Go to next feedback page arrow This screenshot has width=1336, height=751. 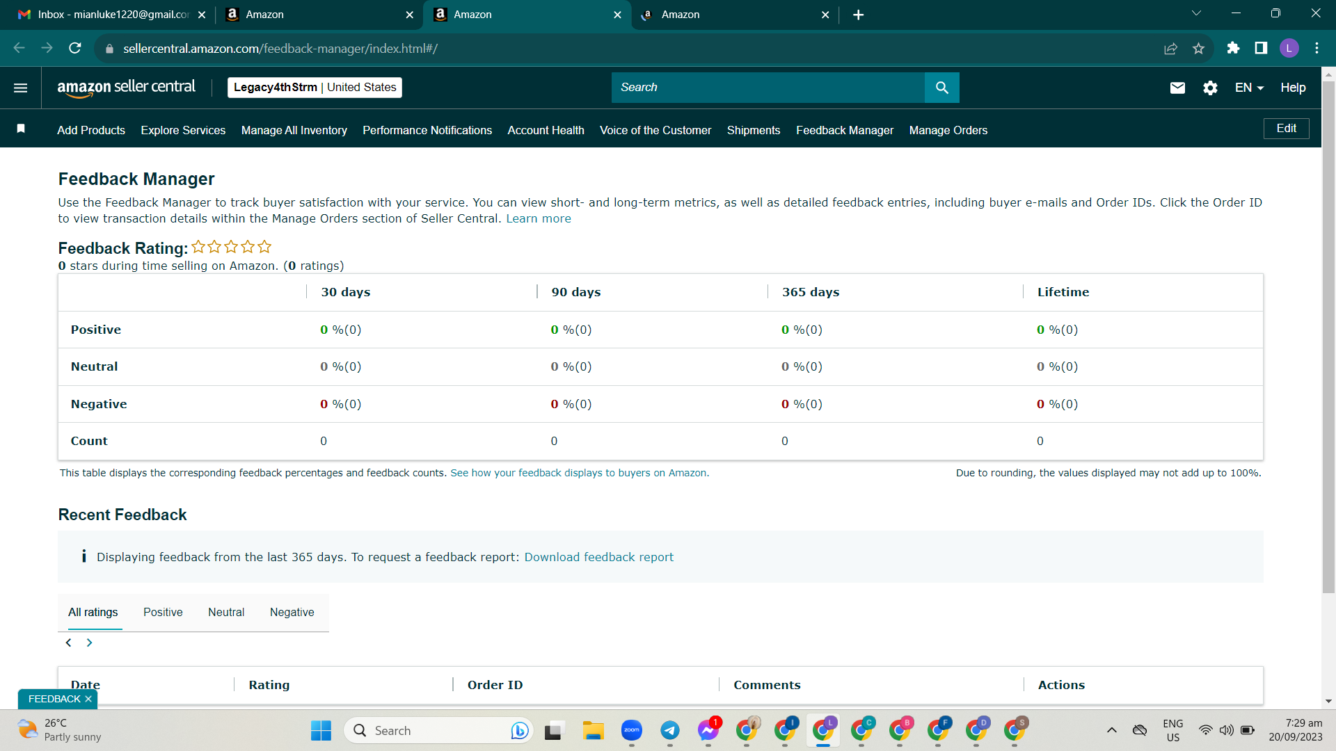[x=89, y=643]
